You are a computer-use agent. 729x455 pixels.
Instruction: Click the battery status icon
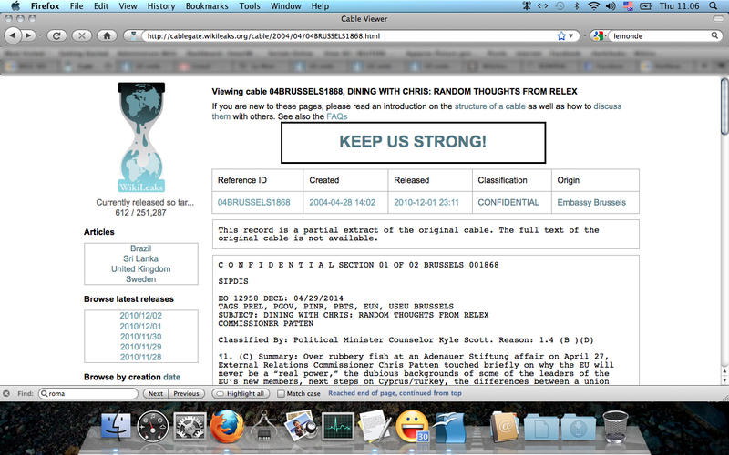tap(646, 6)
